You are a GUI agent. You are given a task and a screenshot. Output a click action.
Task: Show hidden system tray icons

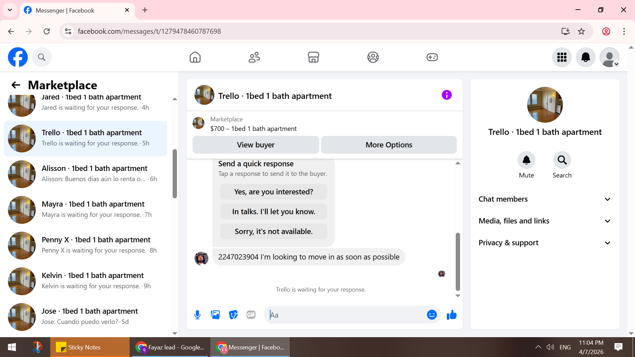click(x=538, y=347)
